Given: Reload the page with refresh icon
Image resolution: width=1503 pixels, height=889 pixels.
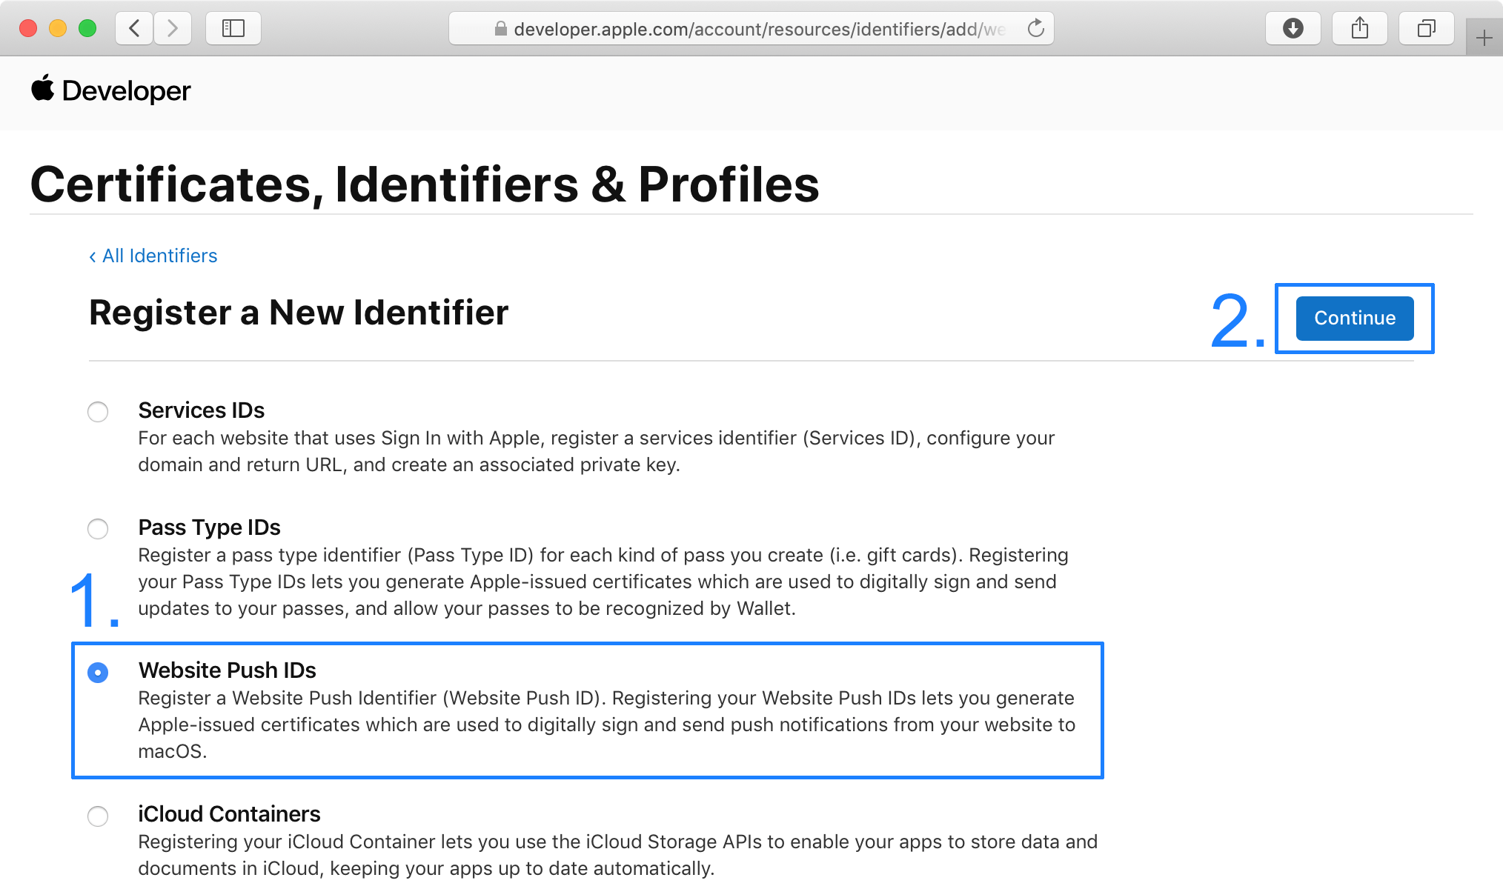Looking at the screenshot, I should [x=1035, y=29].
